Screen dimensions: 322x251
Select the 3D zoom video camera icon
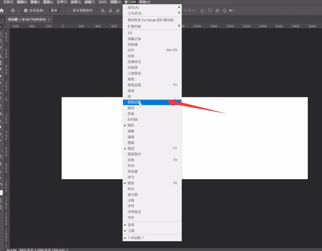click(x=232, y=10)
